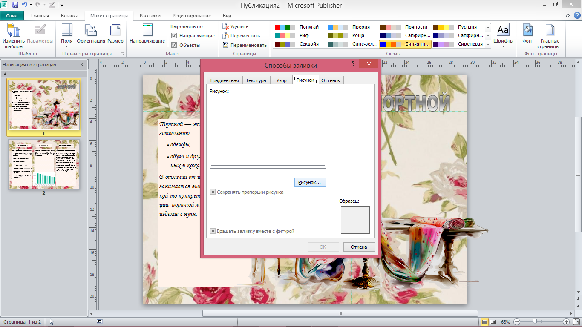Open the Размер page size icon

pyautogui.click(x=115, y=31)
